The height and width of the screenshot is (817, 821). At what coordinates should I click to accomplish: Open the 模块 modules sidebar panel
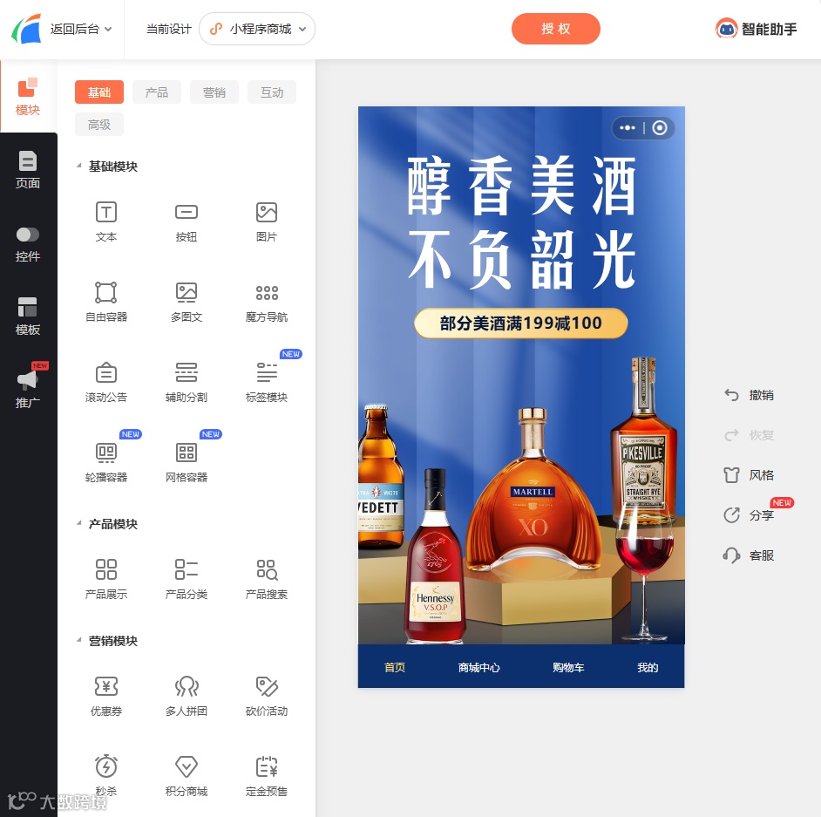(28, 97)
